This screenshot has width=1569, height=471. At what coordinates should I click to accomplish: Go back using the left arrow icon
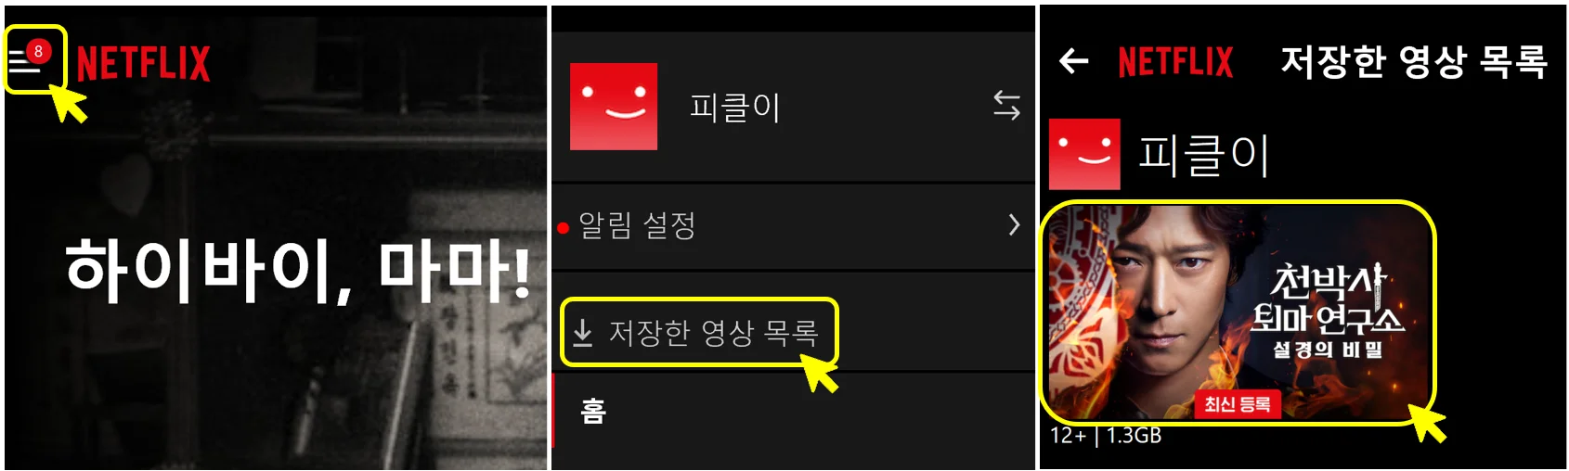click(x=1073, y=62)
